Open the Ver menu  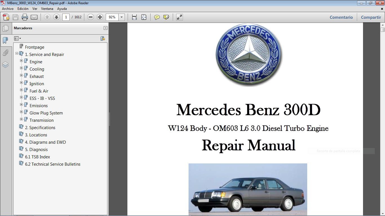point(35,9)
